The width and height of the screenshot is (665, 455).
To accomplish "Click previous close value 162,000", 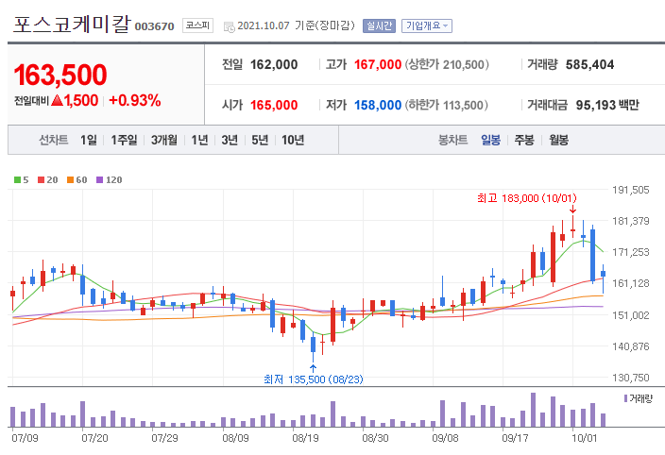I will (274, 65).
